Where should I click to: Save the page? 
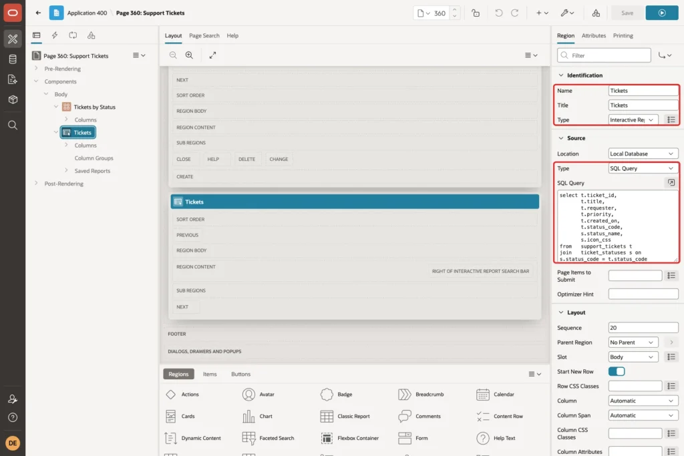pyautogui.click(x=627, y=13)
